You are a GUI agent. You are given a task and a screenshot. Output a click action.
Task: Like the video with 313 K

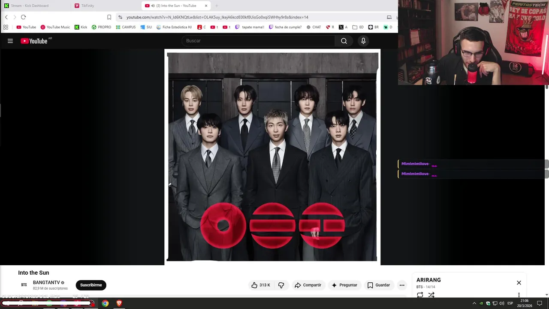261,285
